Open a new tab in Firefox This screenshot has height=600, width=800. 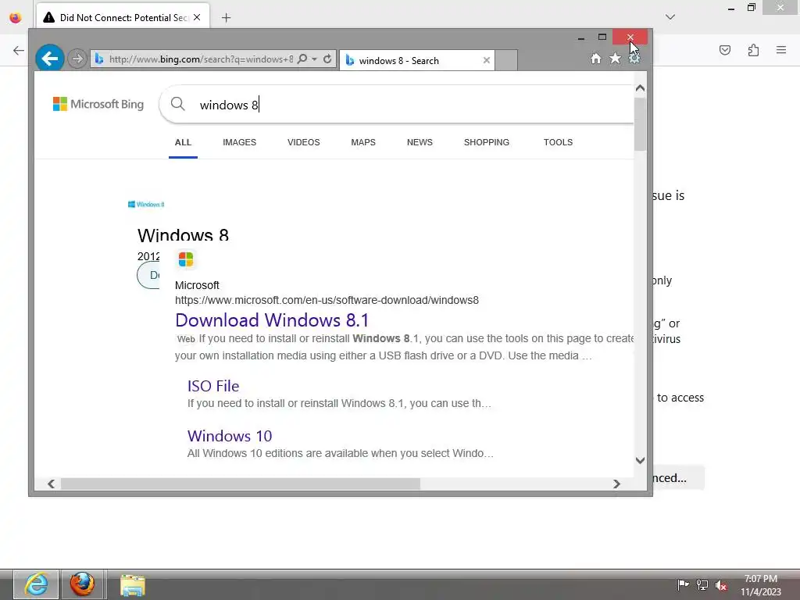226,18
